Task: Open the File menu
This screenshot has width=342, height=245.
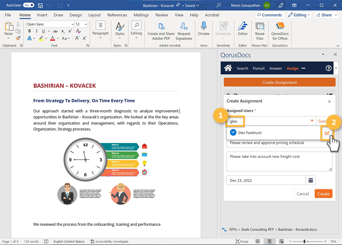Action: [x=8, y=15]
